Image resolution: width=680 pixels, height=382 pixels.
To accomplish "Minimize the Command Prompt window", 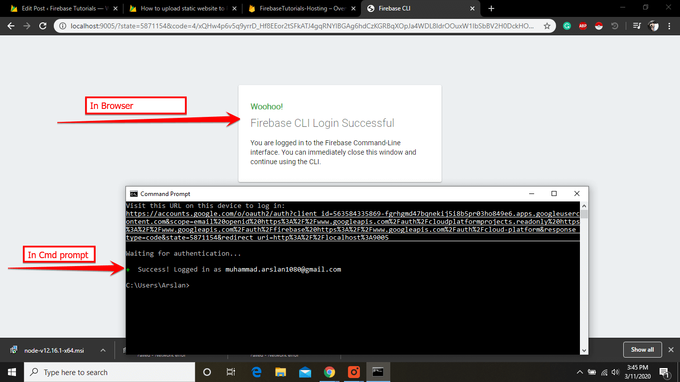I will pyautogui.click(x=531, y=193).
